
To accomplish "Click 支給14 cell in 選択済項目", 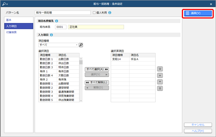I will click(x=120, y=59).
